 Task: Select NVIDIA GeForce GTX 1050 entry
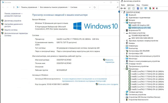141,28
